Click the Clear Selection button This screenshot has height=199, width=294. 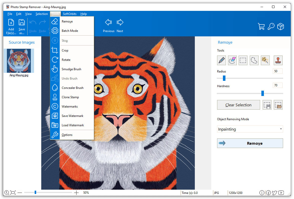coord(239,105)
